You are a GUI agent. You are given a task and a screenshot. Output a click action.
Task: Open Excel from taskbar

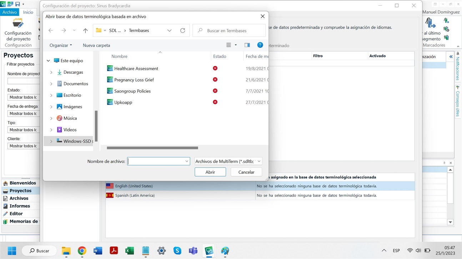(x=130, y=251)
